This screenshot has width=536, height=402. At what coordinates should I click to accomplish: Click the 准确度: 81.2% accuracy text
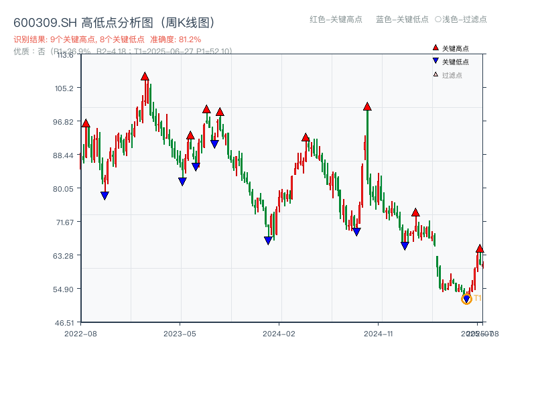coord(174,39)
